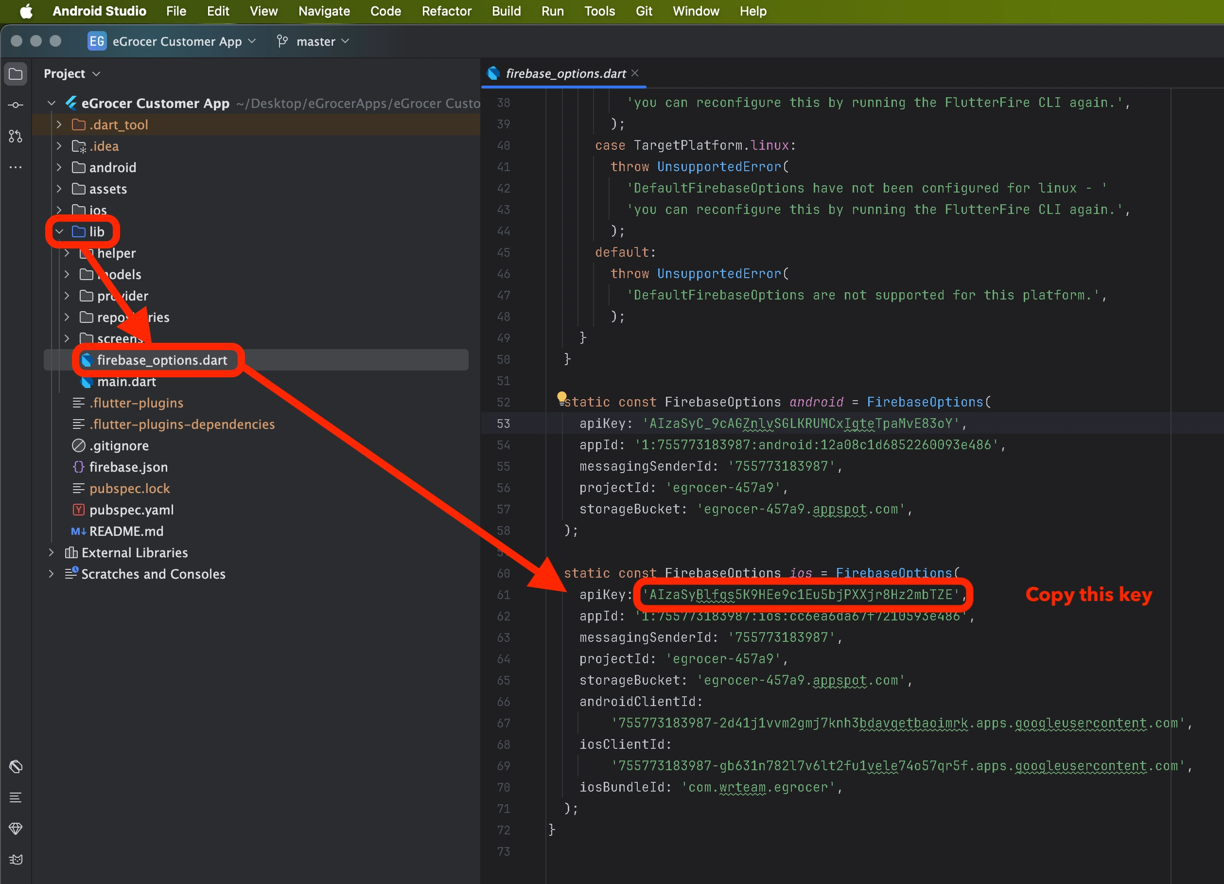The width and height of the screenshot is (1224, 884).
Task: Click the FirebaseOptions constructor on line 52
Action: pyautogui.click(x=925, y=402)
